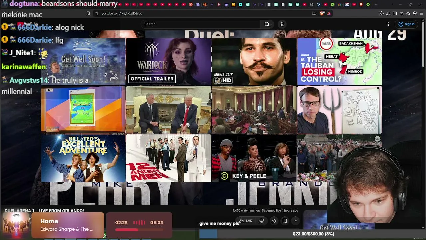Viewport: 426px width, 240px height.
Task: Open the 12 Angry Men thumbnail
Action: (x=169, y=158)
